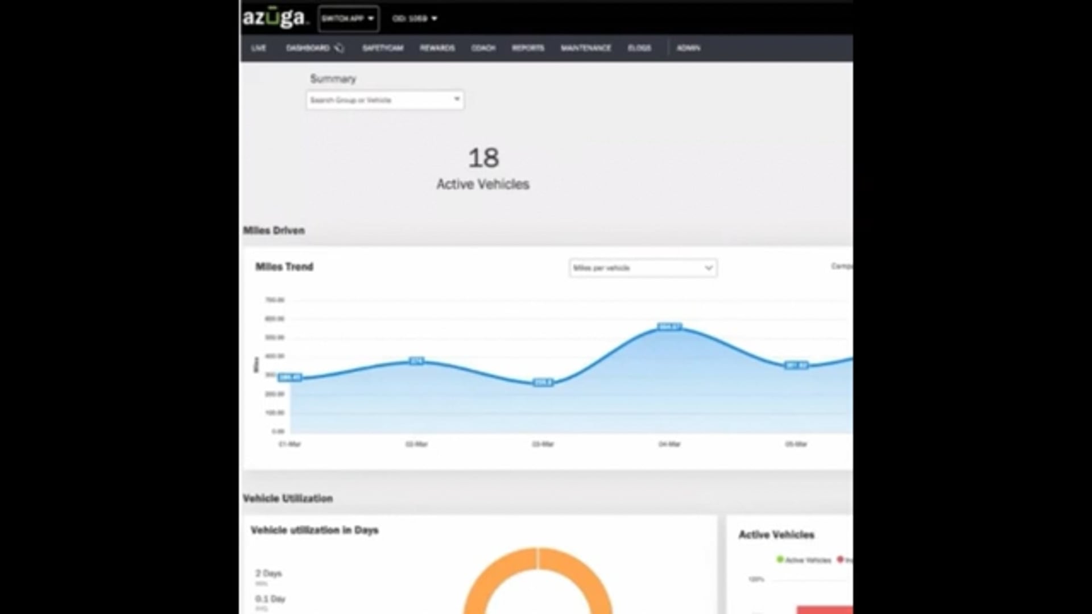Open the Maintenance menu item
The height and width of the screenshot is (614, 1092).
tap(586, 48)
